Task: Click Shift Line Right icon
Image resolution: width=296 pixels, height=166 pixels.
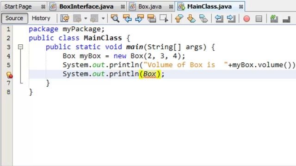Action: click(231, 18)
